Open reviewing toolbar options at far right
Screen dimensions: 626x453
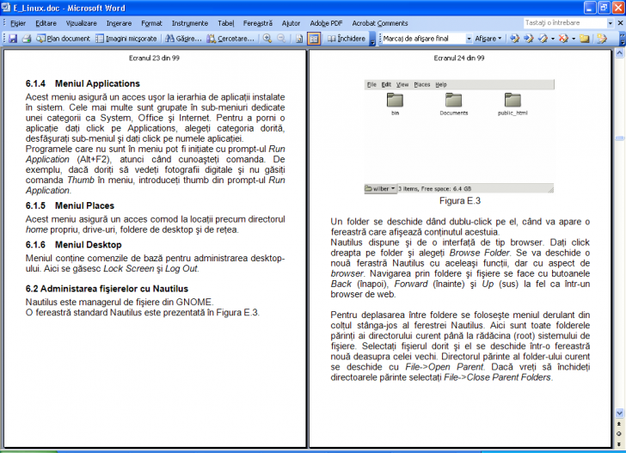(623, 39)
